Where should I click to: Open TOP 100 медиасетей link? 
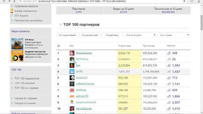point(27,79)
